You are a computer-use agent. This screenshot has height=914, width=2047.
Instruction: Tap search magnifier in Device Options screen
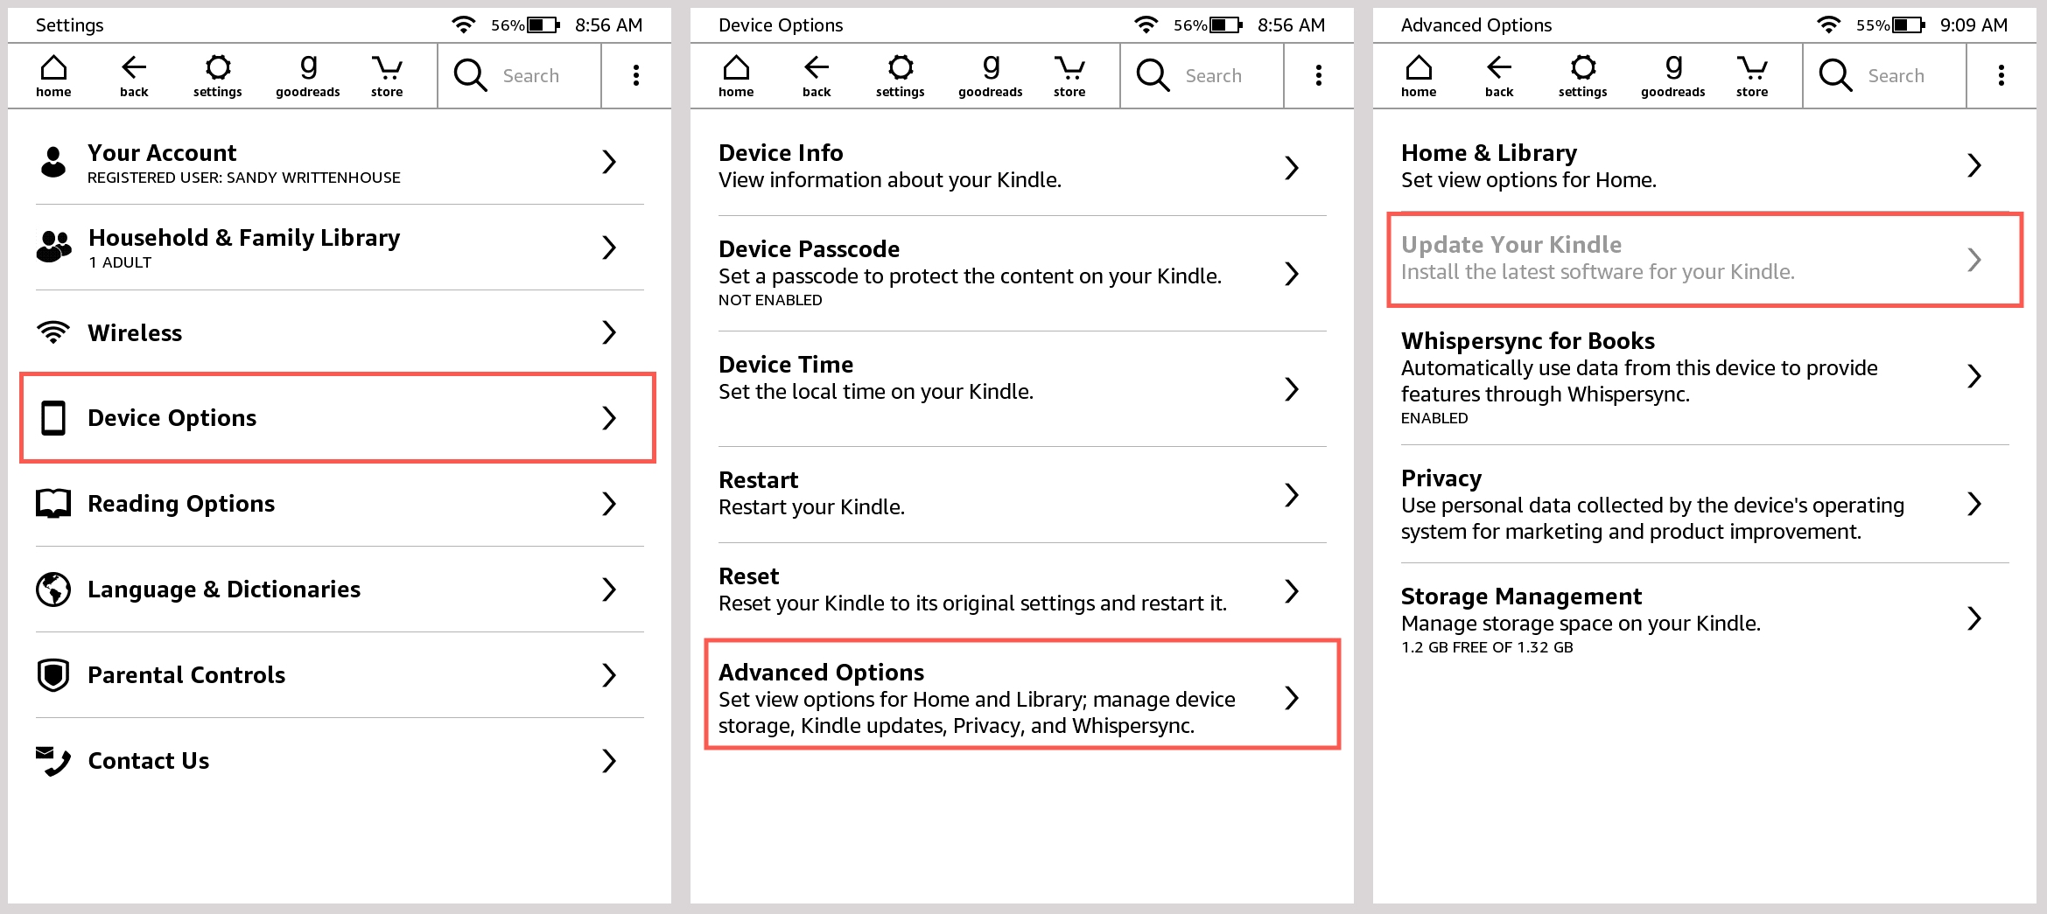point(1153,75)
